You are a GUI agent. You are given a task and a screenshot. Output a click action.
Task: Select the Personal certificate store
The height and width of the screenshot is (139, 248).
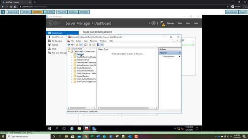80,54
